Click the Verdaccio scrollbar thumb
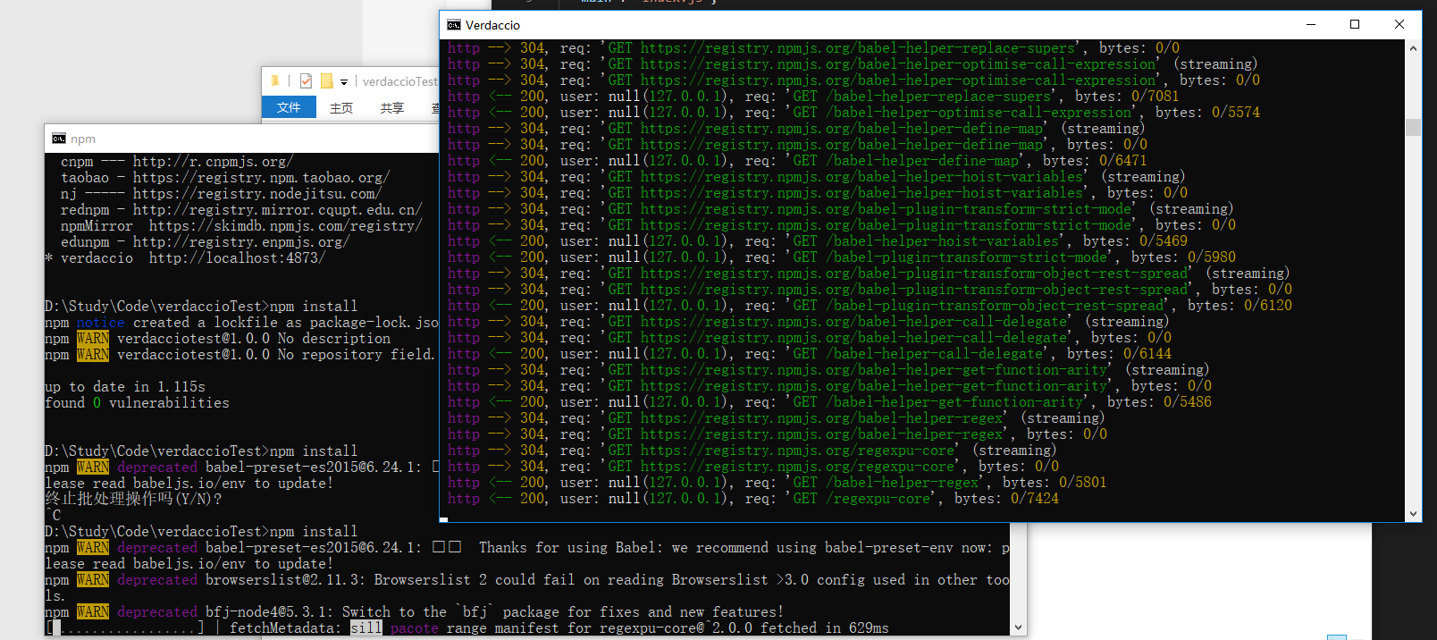 click(x=1413, y=127)
